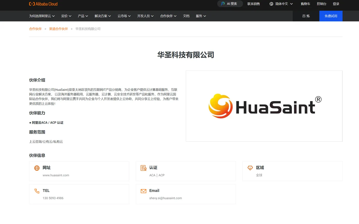Click the 全球 region value
This screenshot has width=359, height=224.
point(259,175)
